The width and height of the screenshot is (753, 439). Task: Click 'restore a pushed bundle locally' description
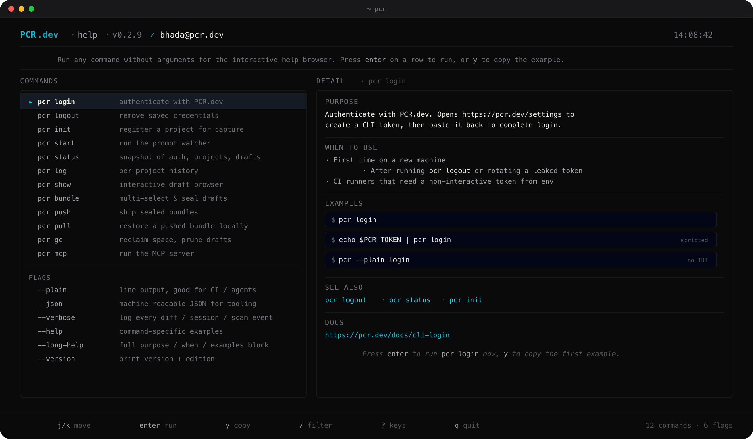click(184, 226)
